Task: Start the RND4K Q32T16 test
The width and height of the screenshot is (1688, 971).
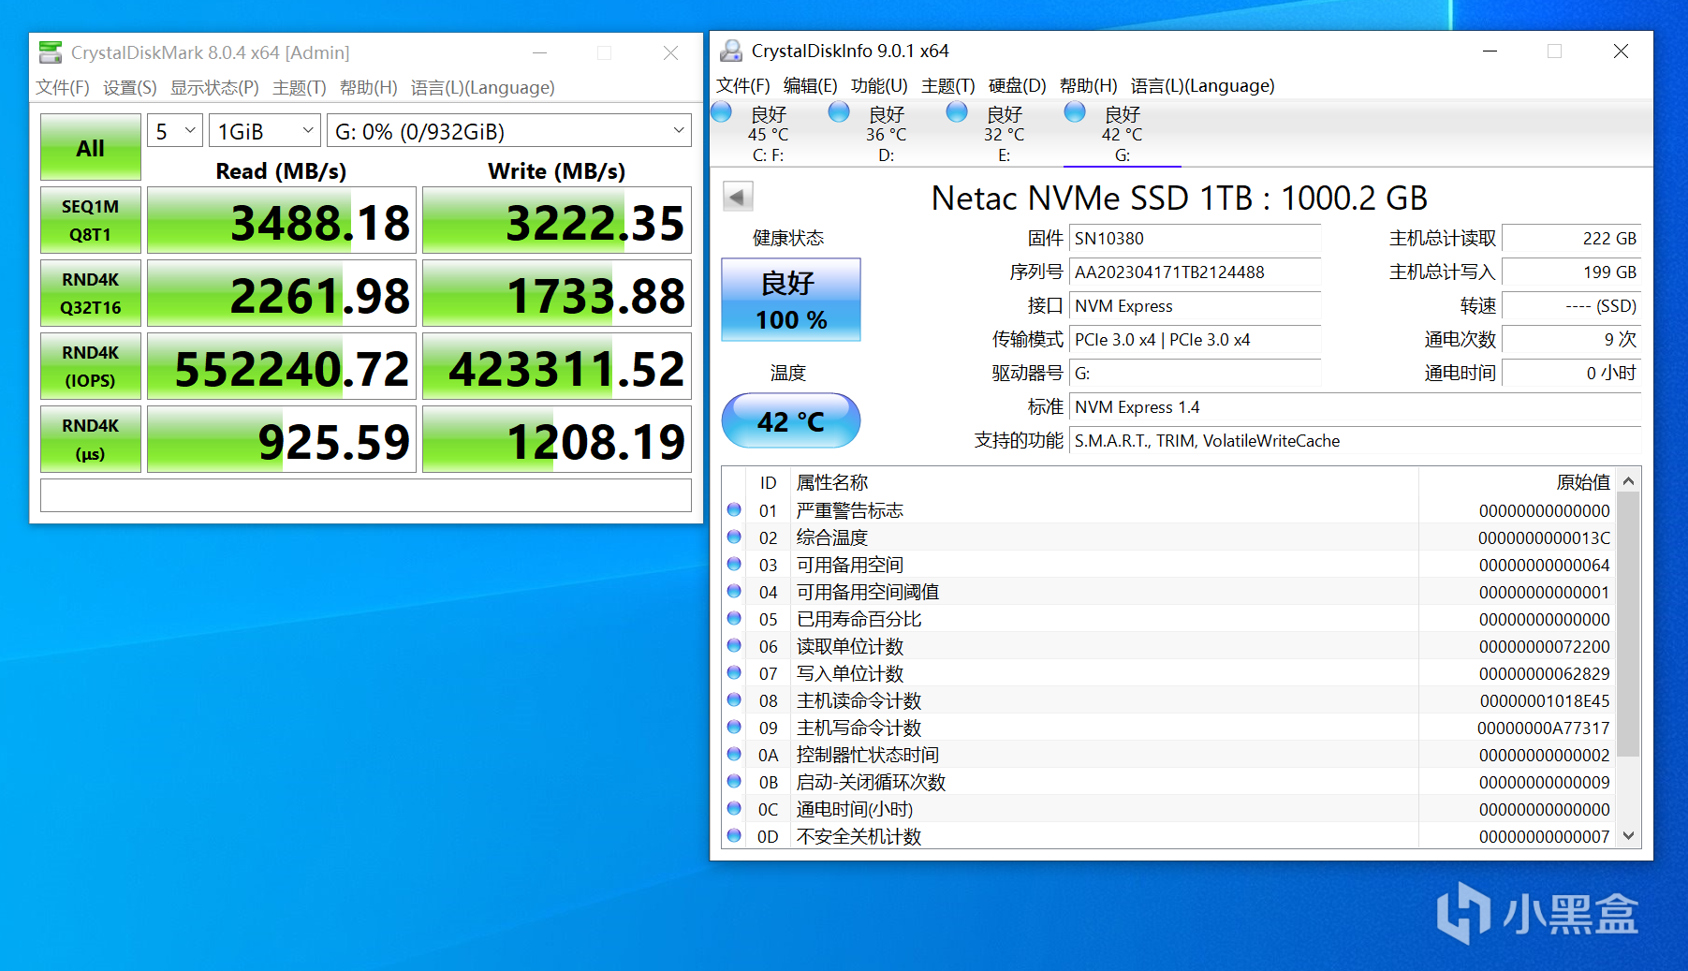Action: pyautogui.click(x=91, y=293)
